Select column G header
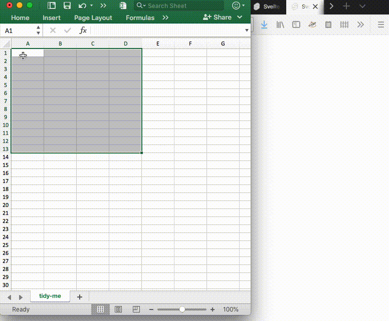The height and width of the screenshot is (321, 389). [x=223, y=44]
